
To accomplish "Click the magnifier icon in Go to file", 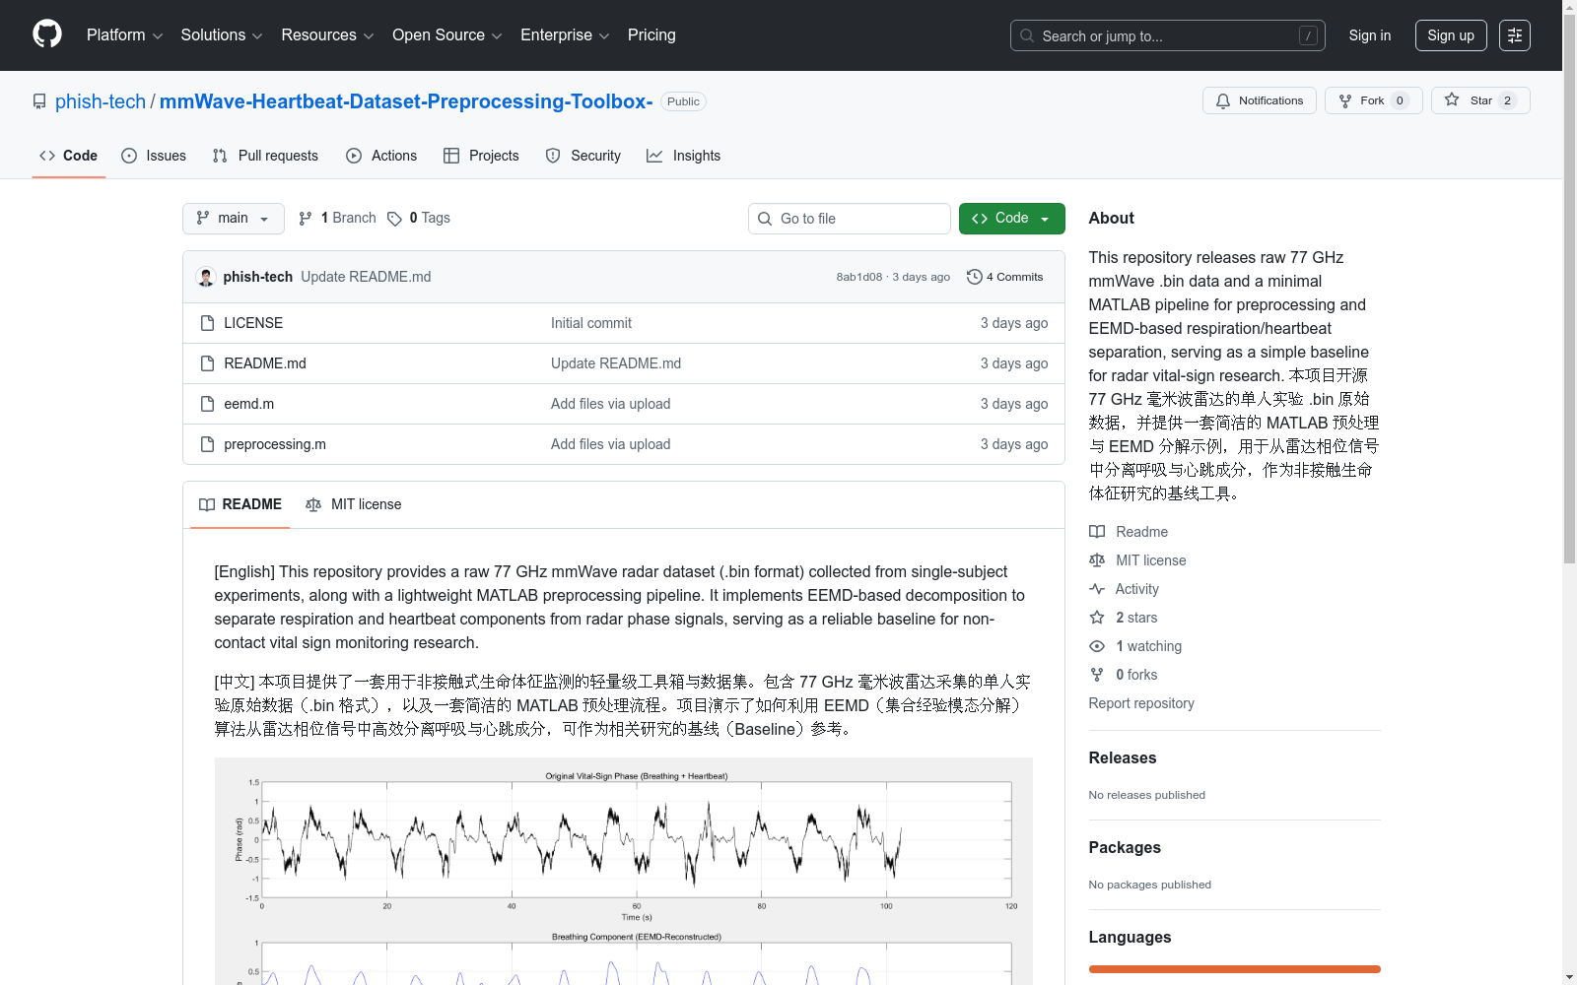I will 765,219.
